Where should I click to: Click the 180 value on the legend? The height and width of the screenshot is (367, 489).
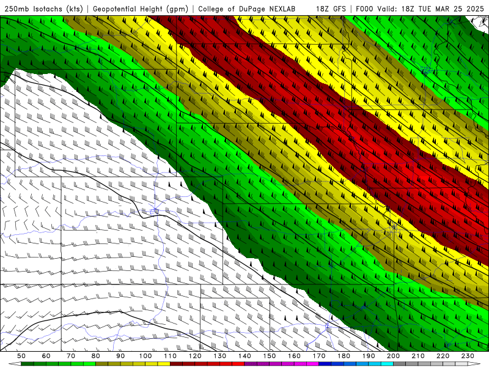coord(344,356)
